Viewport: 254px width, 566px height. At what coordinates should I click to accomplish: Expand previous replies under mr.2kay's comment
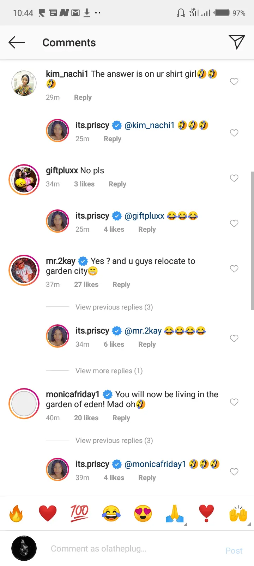click(x=114, y=307)
